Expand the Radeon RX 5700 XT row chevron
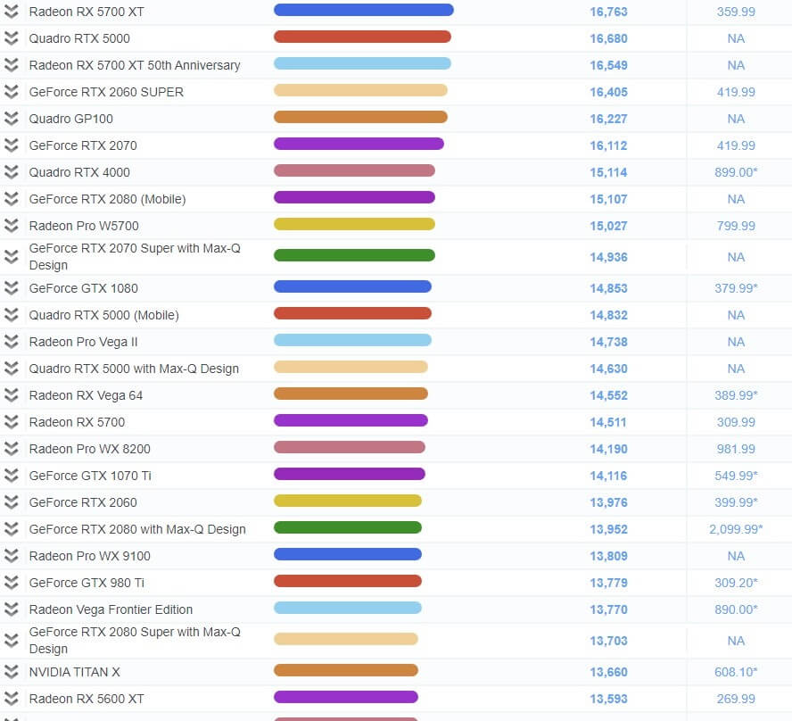The image size is (792, 721). [11, 12]
